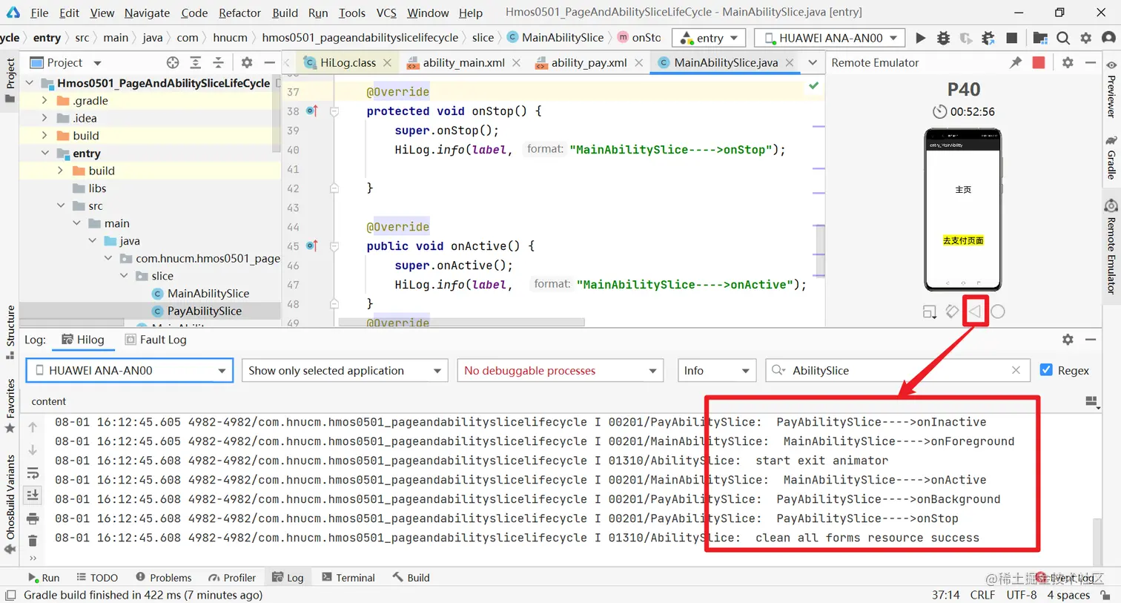This screenshot has width=1121, height=603.
Task: Open the Problems tool window
Action: click(x=164, y=577)
